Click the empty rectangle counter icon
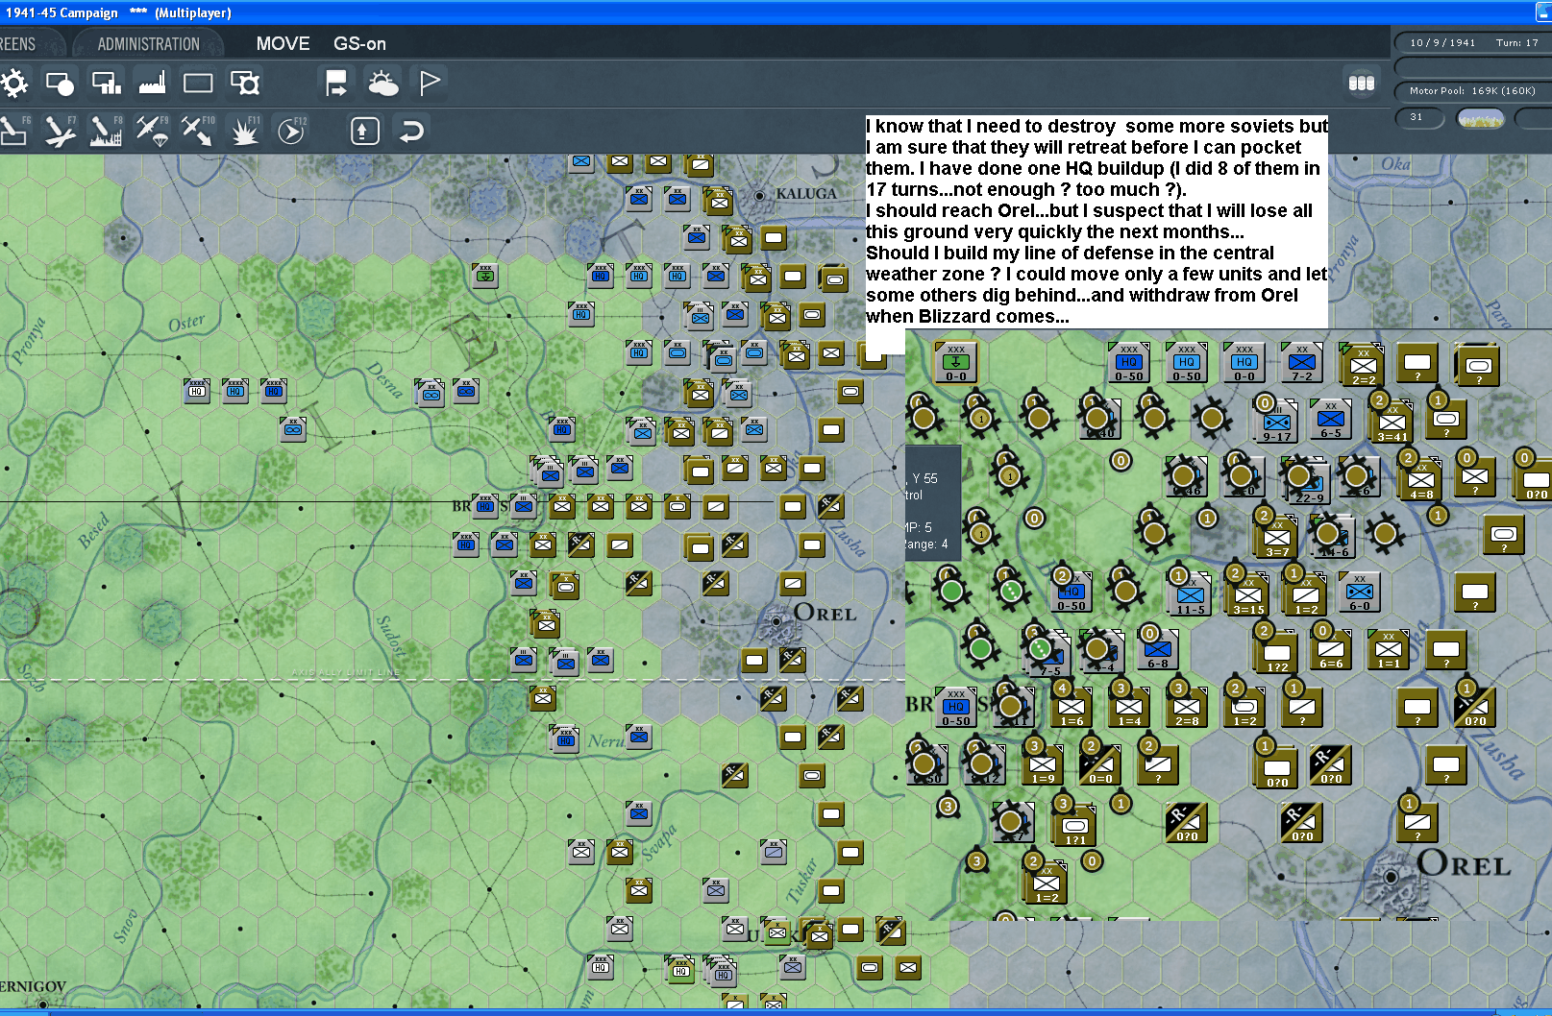This screenshot has height=1016, width=1552. 198,84
